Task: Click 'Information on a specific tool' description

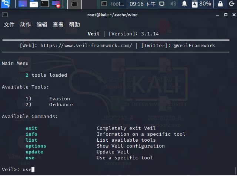Action: click(x=141, y=134)
